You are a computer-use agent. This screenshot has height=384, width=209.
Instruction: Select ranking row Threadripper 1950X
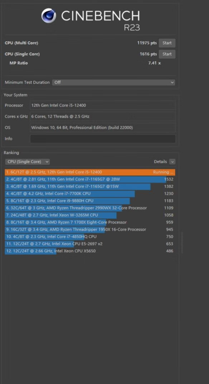[90, 229]
